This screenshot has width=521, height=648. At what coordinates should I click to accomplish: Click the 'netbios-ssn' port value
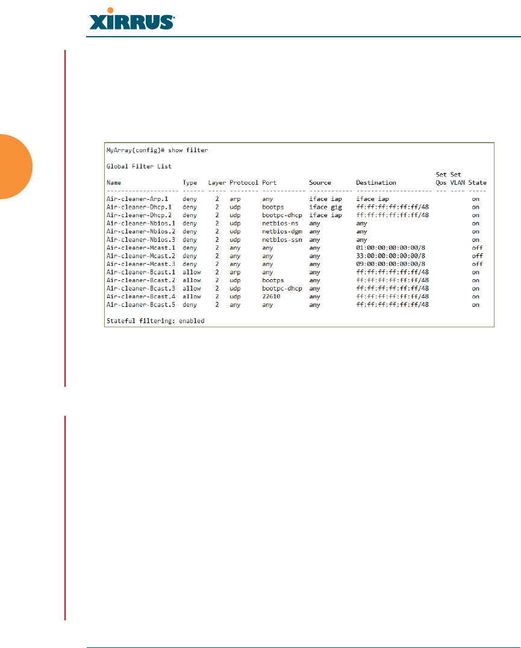click(282, 239)
